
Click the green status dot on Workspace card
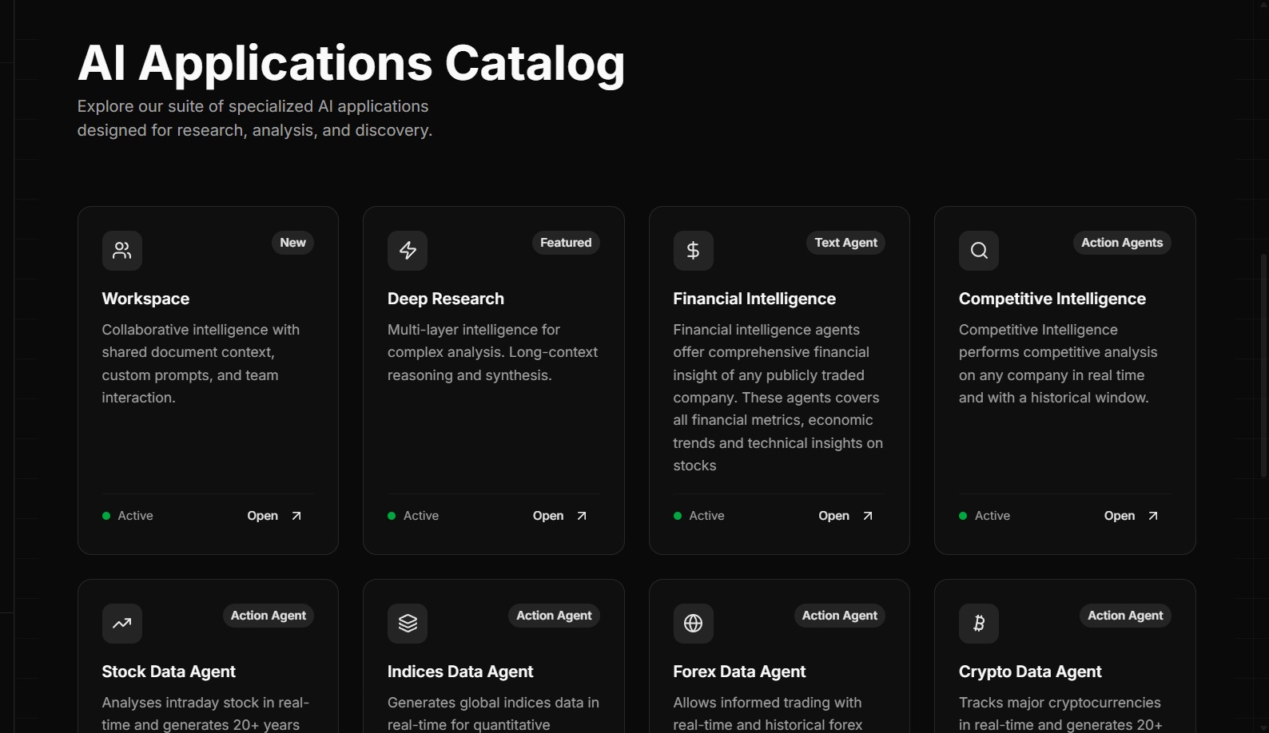[x=106, y=516]
